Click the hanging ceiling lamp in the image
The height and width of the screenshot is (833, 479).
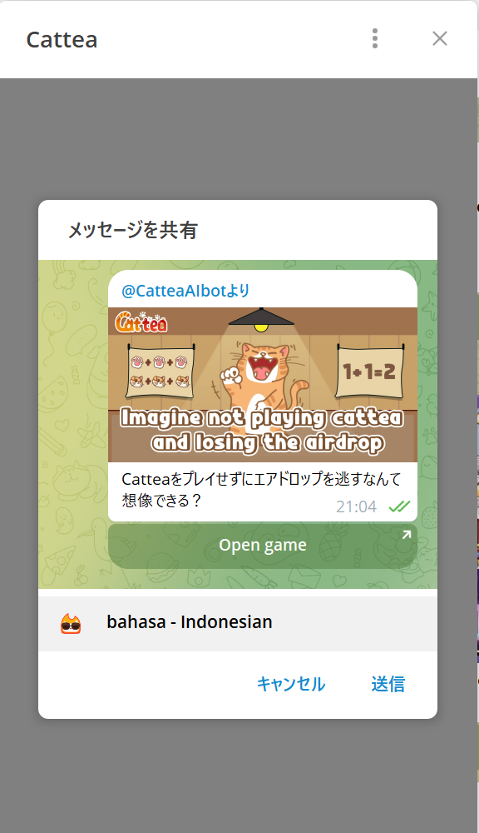coord(261,320)
